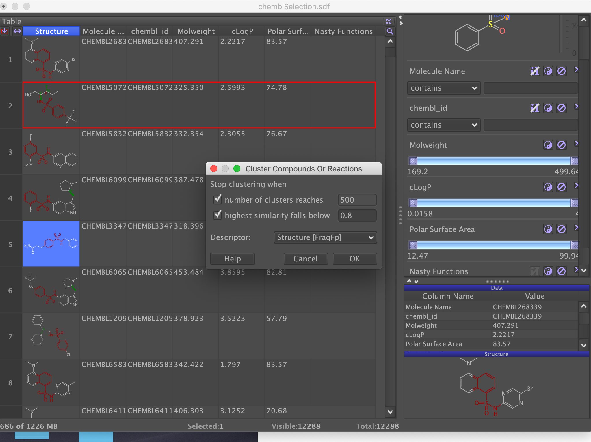Click the Molecule ... column header
Viewport: 591px width, 442px height.
click(x=103, y=31)
